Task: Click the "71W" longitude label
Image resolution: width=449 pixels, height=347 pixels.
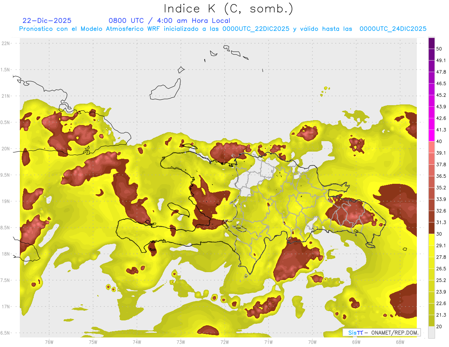Action: coord(268,342)
